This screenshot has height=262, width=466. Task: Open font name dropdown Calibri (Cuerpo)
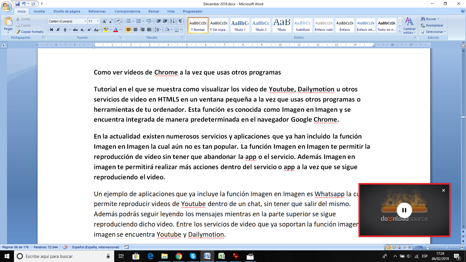pos(85,21)
